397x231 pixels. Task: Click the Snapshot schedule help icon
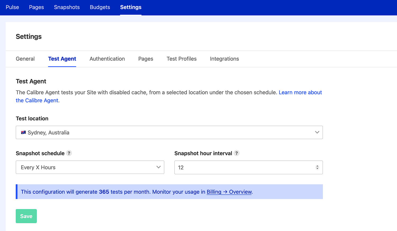pos(69,153)
